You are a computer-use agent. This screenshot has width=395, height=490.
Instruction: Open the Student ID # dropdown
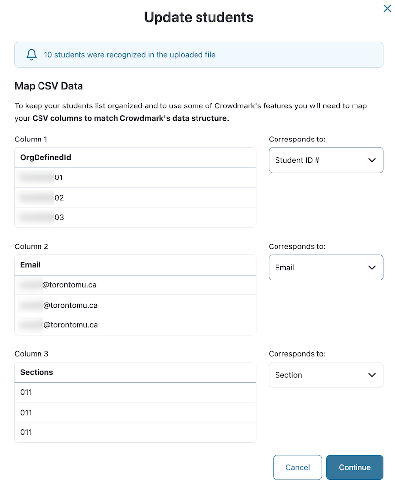(x=326, y=160)
